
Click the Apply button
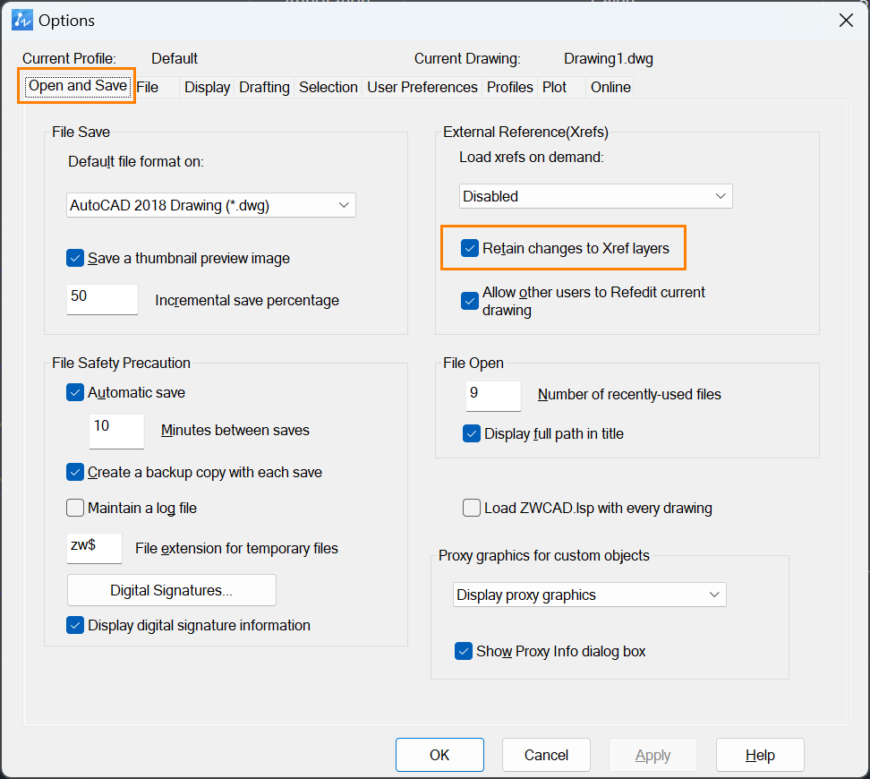[x=652, y=755]
